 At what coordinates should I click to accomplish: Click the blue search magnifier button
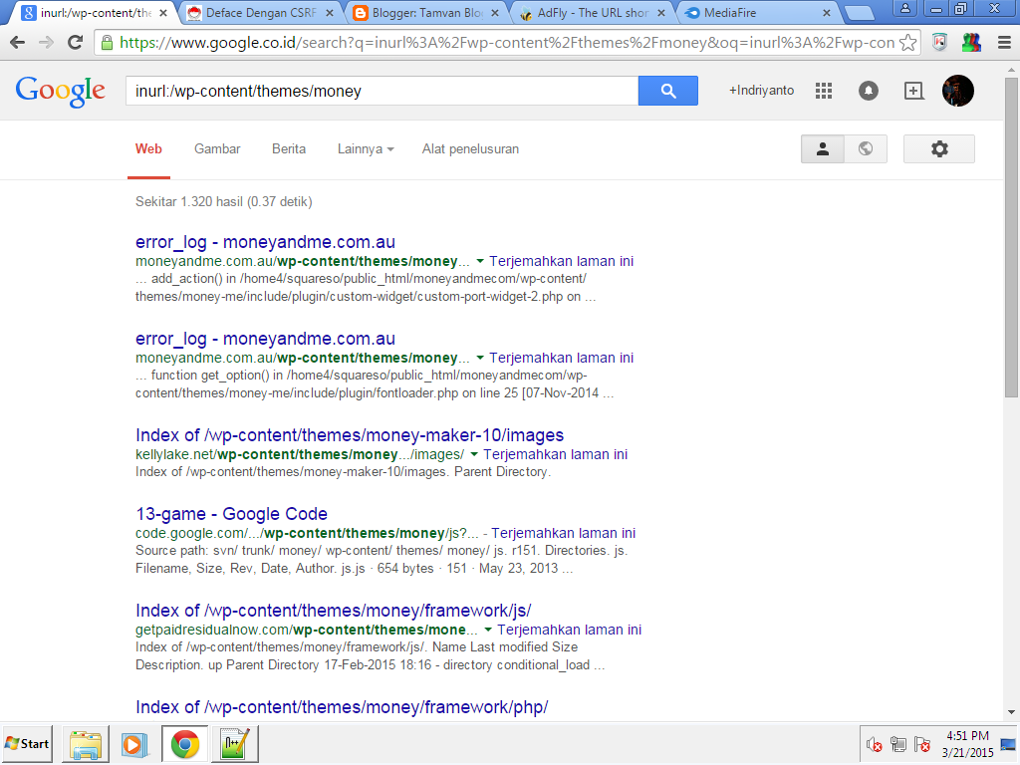(668, 91)
